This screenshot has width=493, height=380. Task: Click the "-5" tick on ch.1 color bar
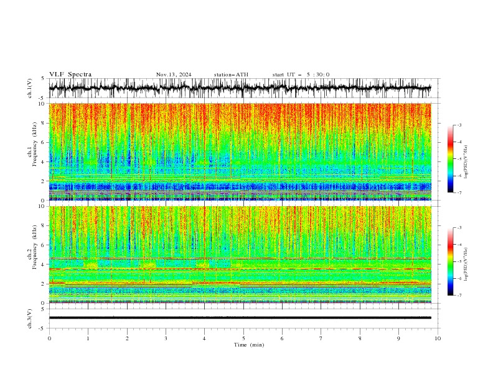tap(459, 159)
